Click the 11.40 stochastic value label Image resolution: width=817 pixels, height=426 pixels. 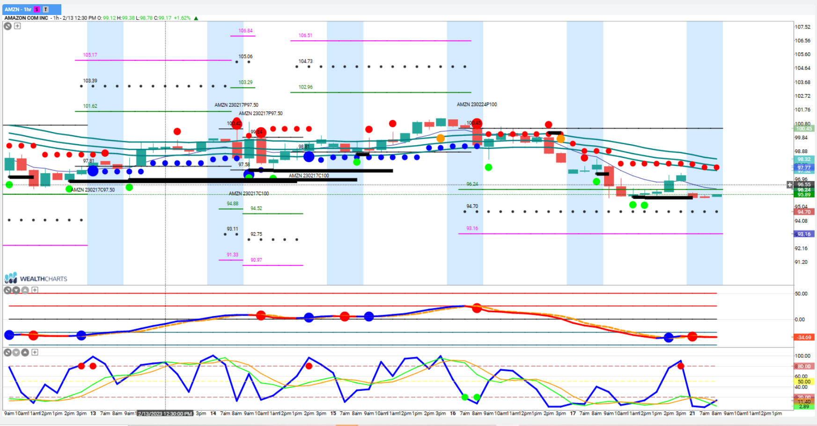[804, 402]
